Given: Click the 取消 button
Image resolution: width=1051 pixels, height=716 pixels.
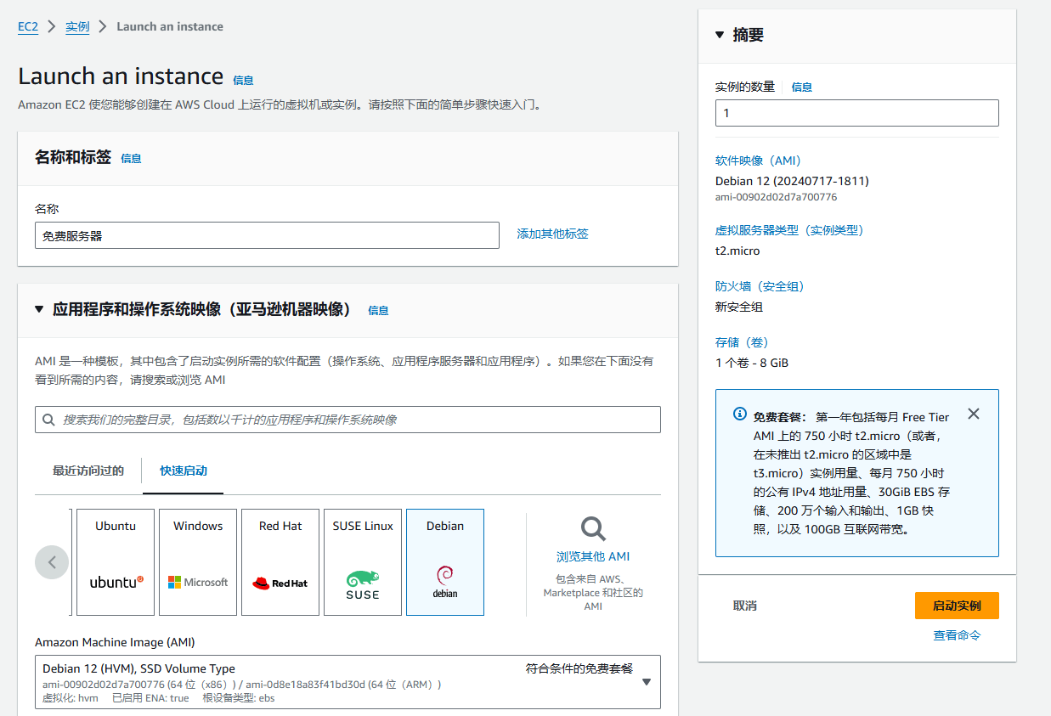Looking at the screenshot, I should tap(744, 606).
